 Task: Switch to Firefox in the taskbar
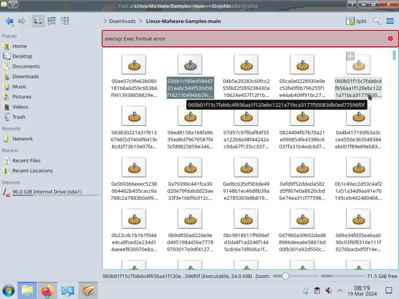coord(47,290)
